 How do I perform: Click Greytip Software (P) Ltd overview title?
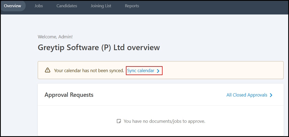pyautogui.click(x=99, y=47)
